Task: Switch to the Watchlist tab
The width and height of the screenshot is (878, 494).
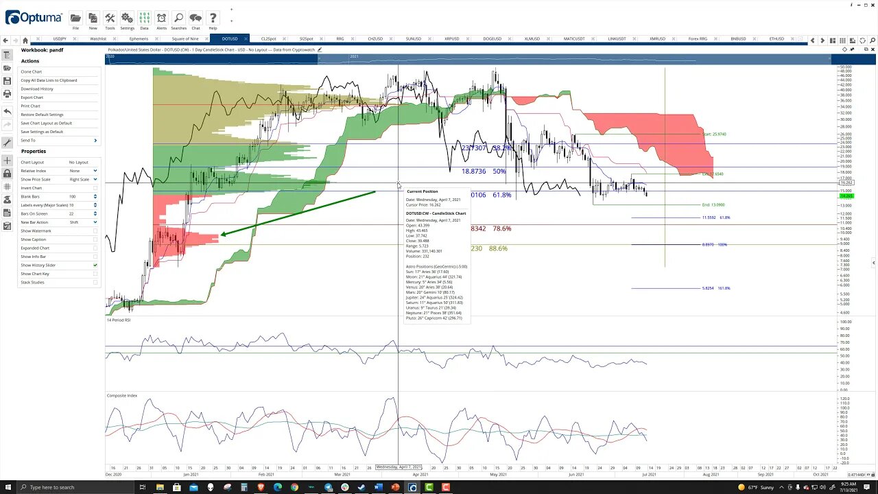Action: coord(98,39)
